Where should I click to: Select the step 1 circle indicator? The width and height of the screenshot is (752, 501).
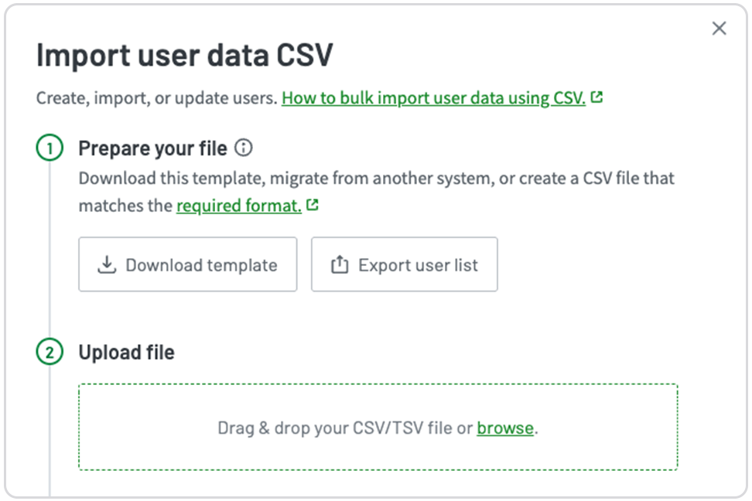click(50, 148)
